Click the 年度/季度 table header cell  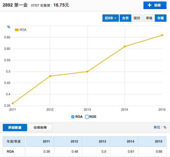pos(14,141)
